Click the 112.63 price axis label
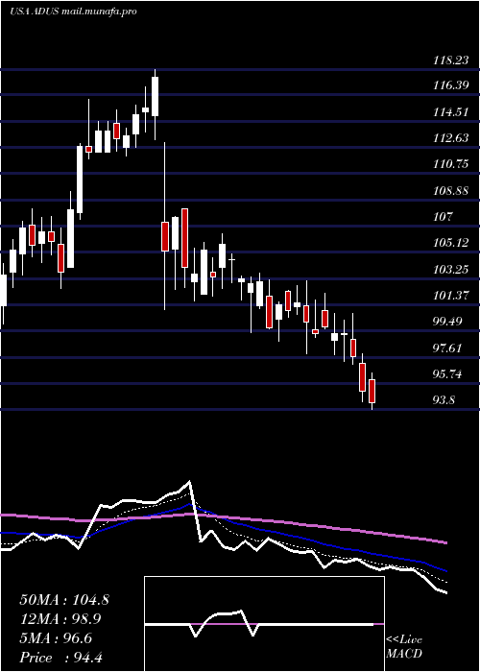Screen dimensions: 480x672 click(450, 138)
